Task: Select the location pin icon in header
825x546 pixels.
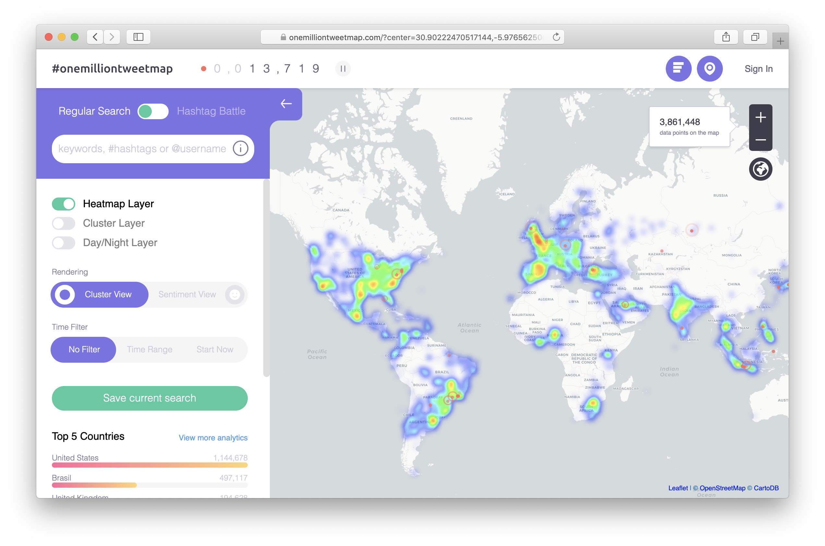Action: click(710, 69)
